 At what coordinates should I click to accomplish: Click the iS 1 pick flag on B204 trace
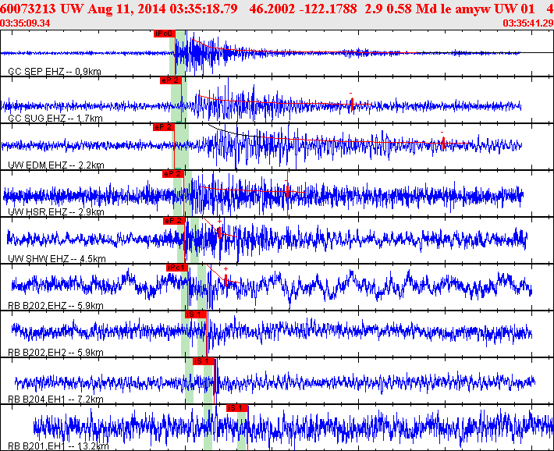204,360
